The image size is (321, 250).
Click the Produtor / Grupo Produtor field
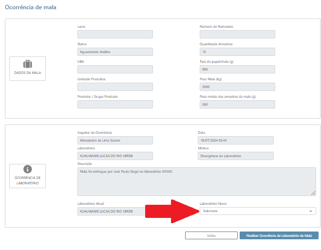click(115, 105)
